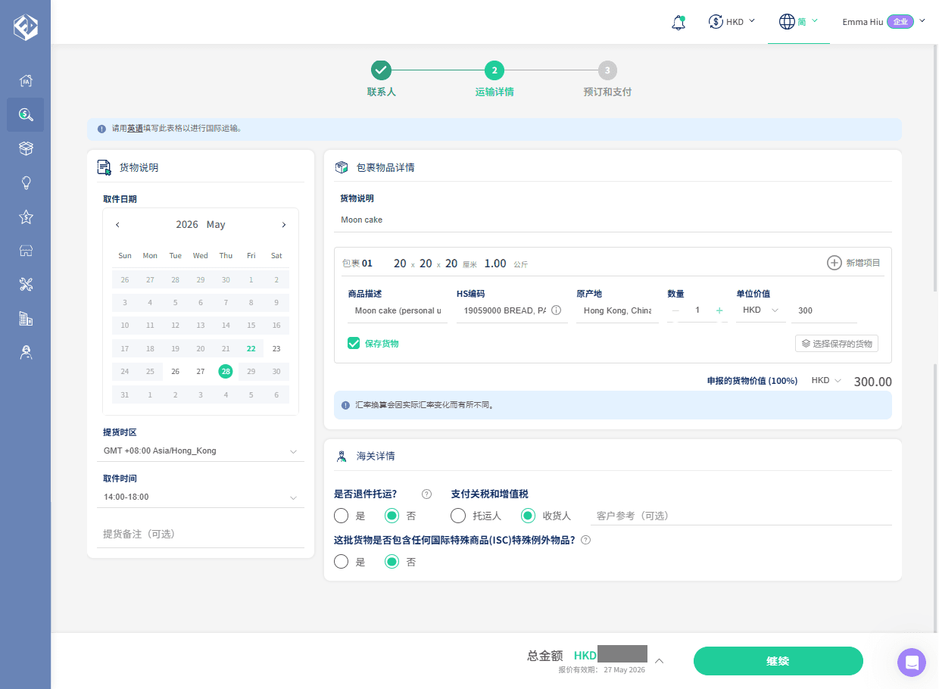Click help icon beside return shipment question

(x=426, y=494)
